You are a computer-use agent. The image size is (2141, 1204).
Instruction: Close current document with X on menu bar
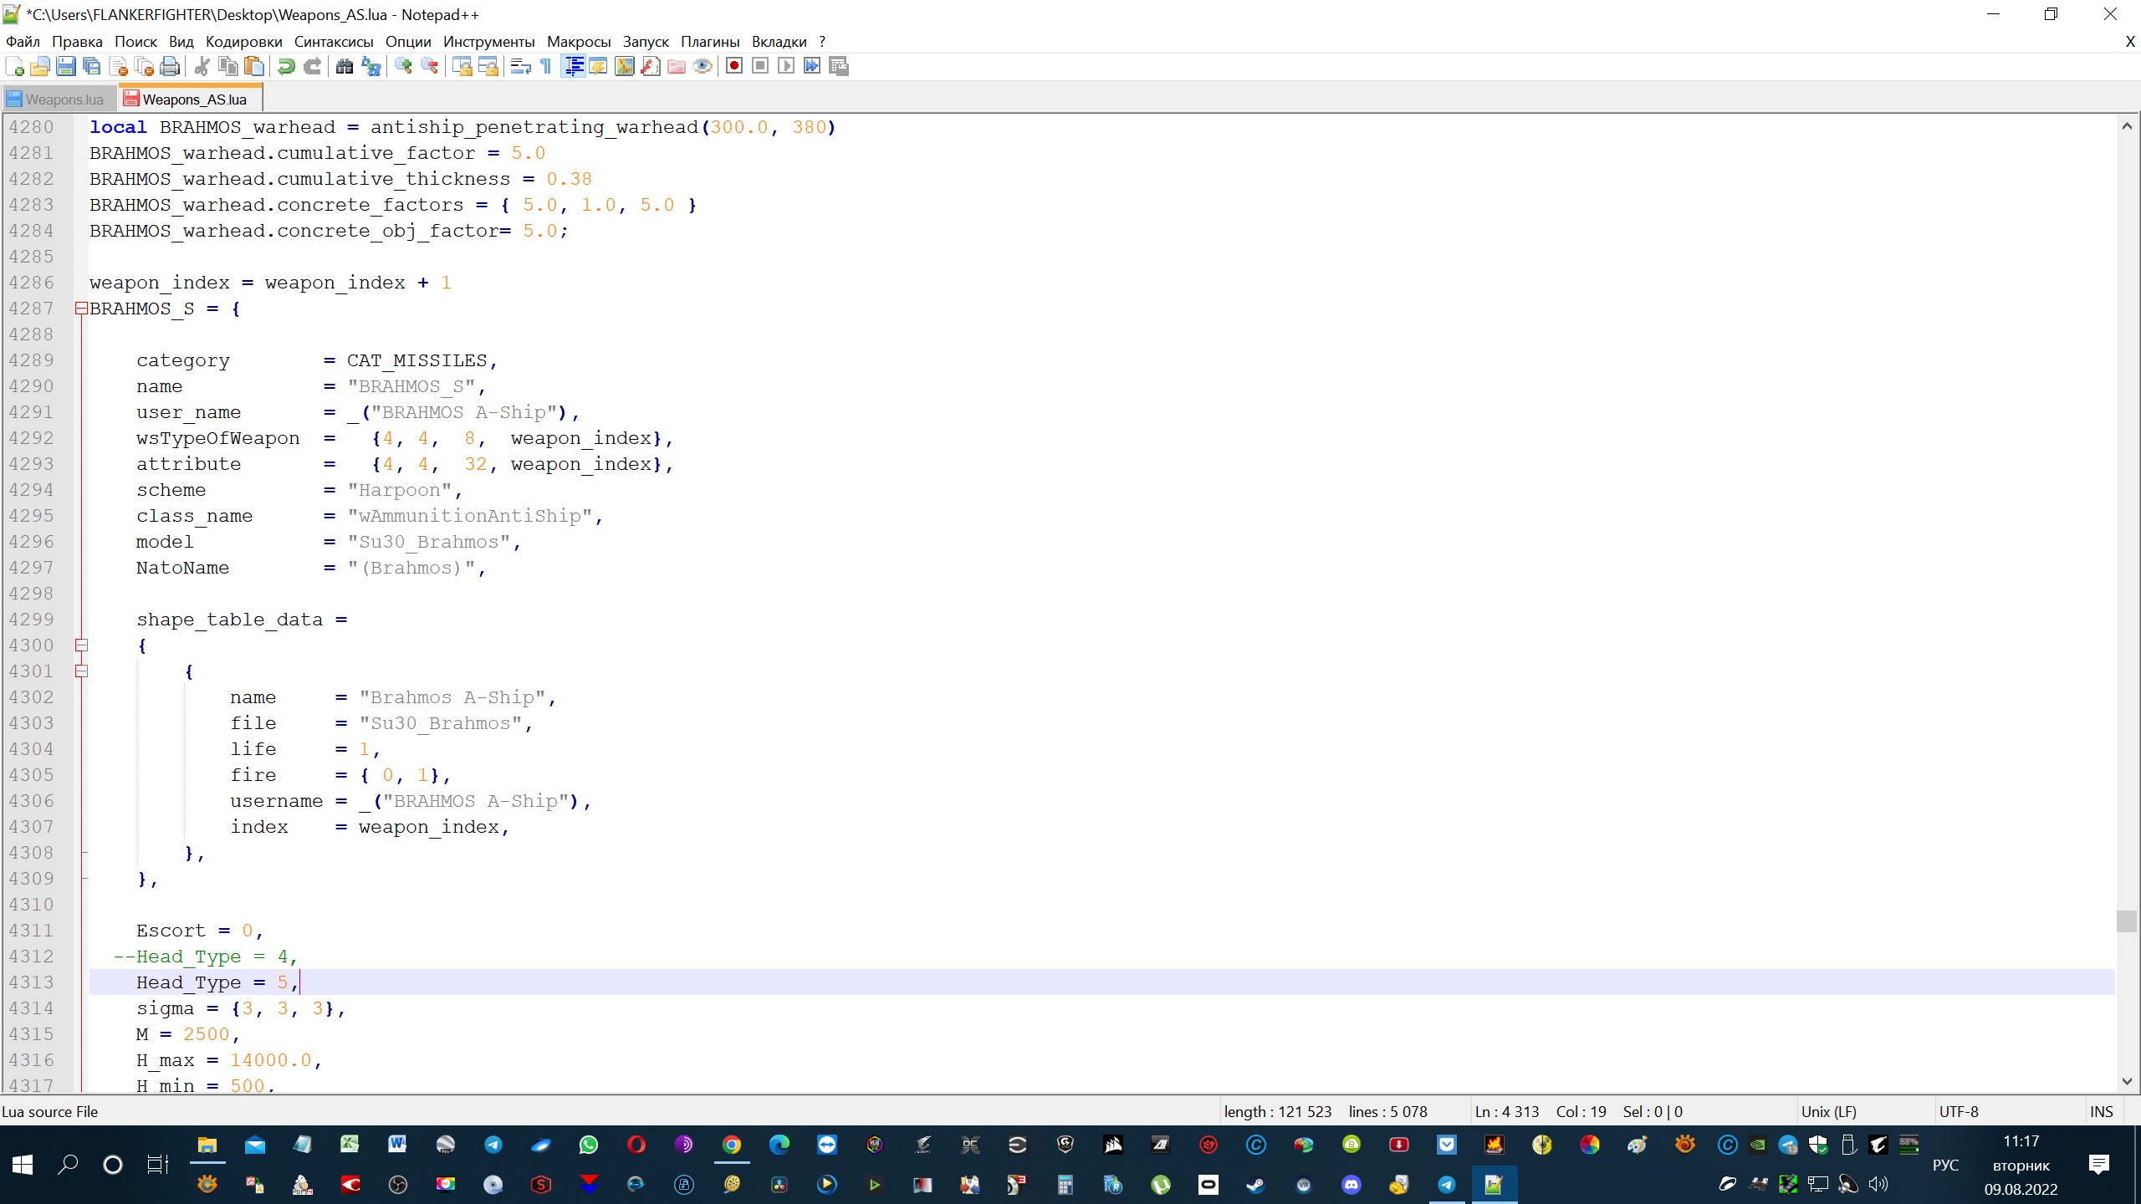click(x=2129, y=42)
